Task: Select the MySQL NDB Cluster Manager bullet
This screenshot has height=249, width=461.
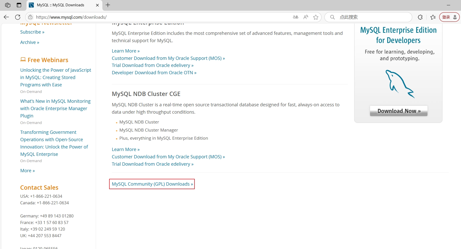Action: click(149, 130)
